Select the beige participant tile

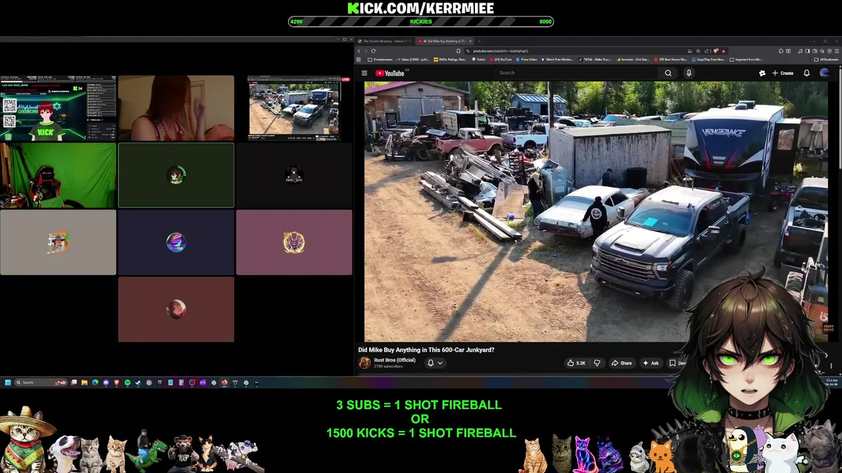pyautogui.click(x=58, y=242)
